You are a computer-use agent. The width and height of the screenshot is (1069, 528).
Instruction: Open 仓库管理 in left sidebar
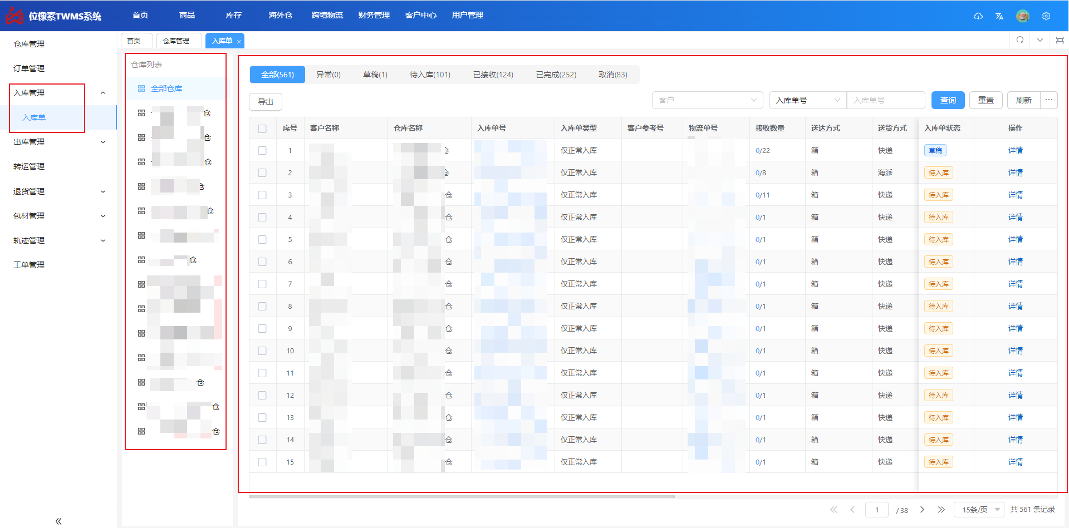(x=29, y=44)
